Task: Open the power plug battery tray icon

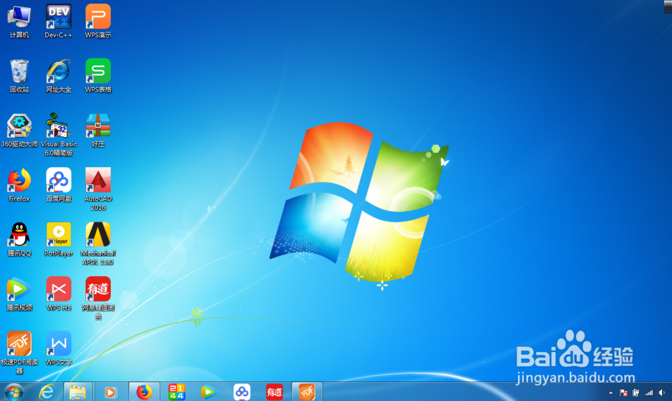Action: tap(636, 393)
